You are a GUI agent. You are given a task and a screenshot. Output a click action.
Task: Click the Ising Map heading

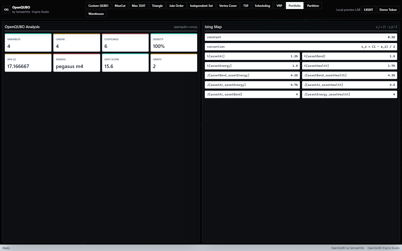pos(213,27)
